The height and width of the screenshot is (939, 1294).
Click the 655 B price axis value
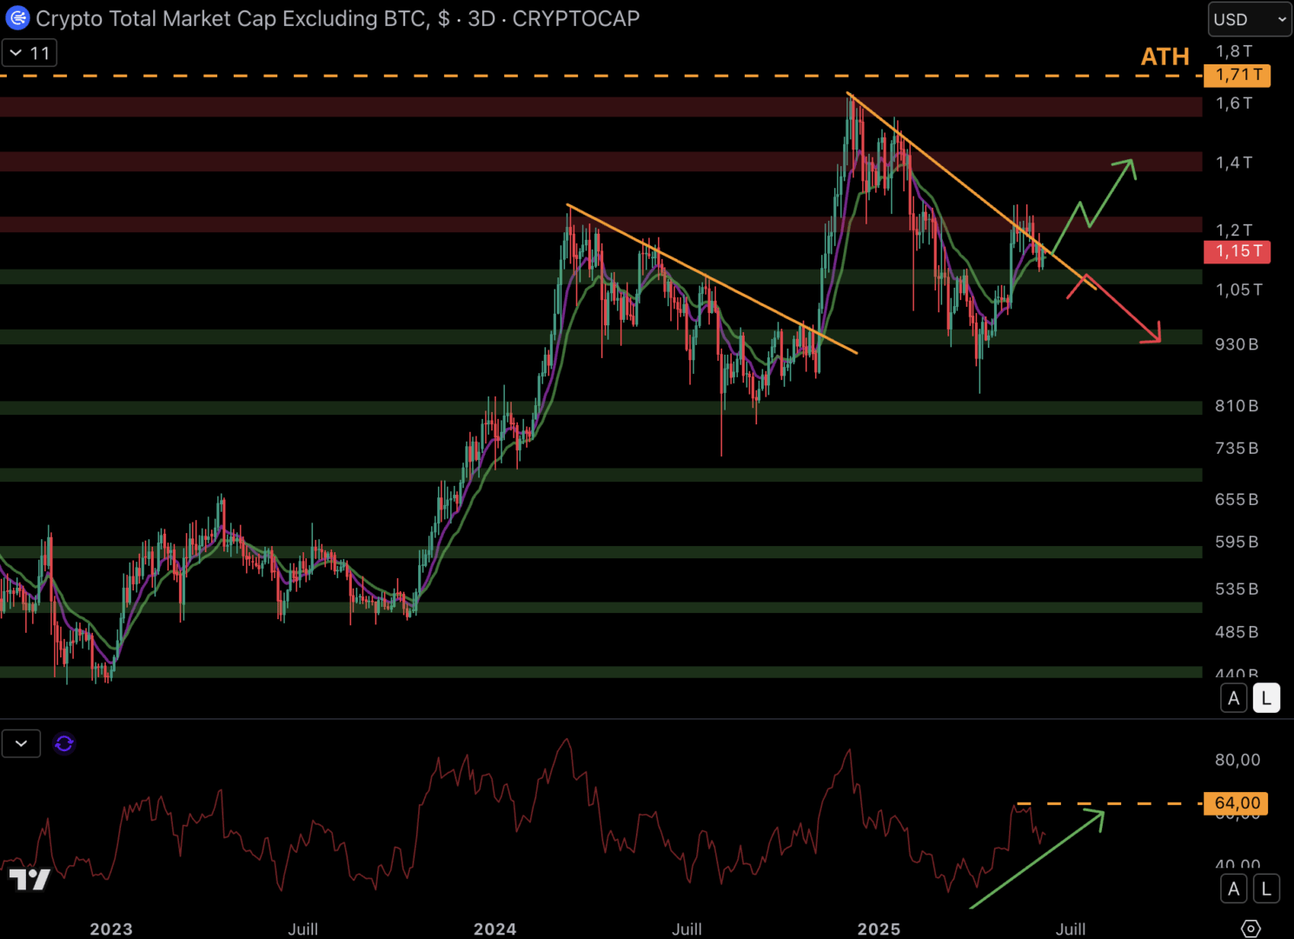pyautogui.click(x=1237, y=500)
